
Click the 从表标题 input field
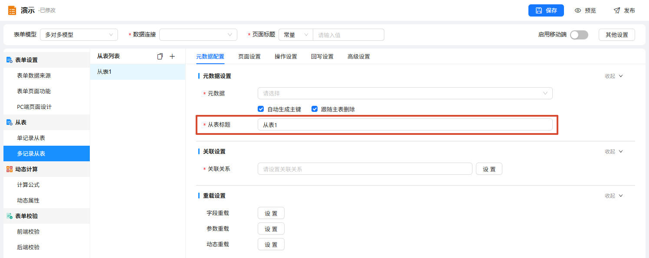[405, 124]
